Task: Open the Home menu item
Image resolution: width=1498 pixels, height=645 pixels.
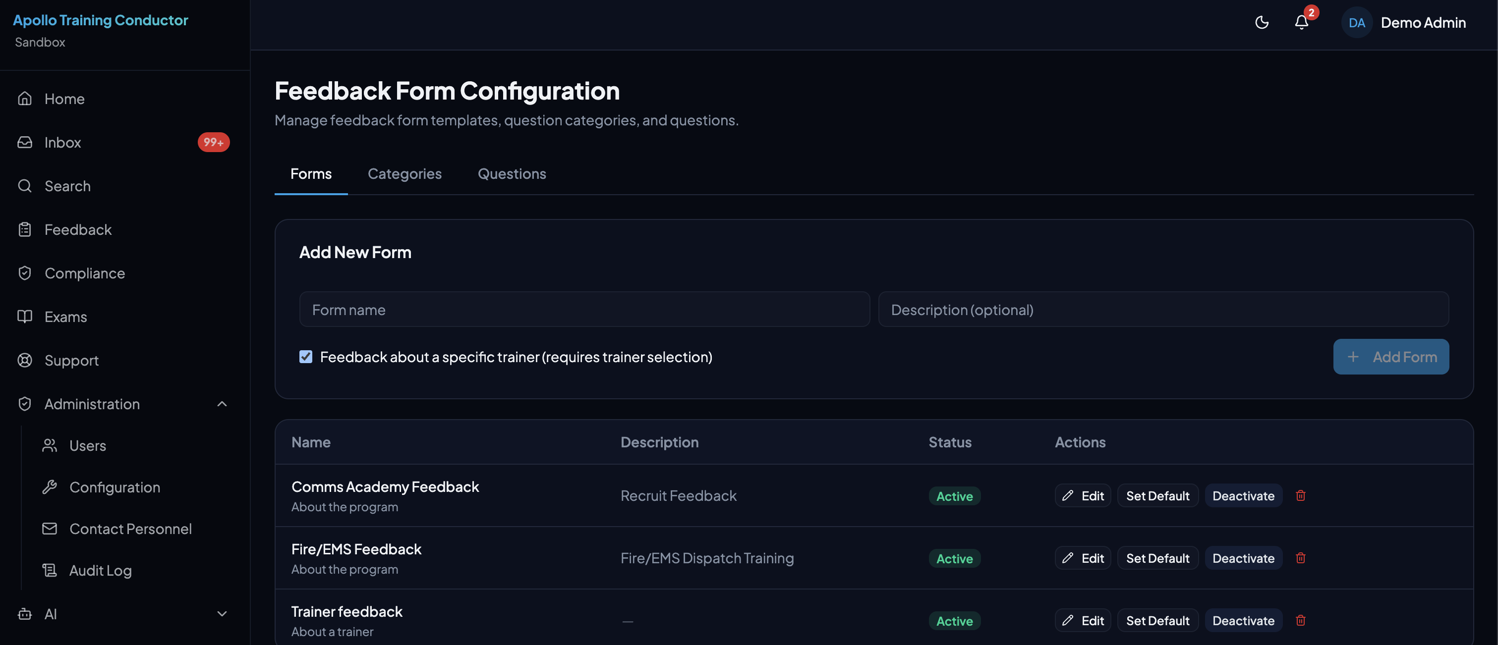Action: coord(124,99)
